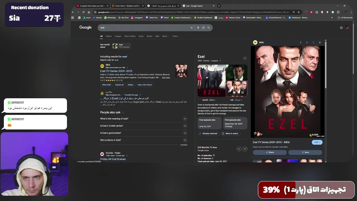Screen dimensions: 357x201
Task: Search inside the poster with the Lens icon
Action: [x=255, y=133]
